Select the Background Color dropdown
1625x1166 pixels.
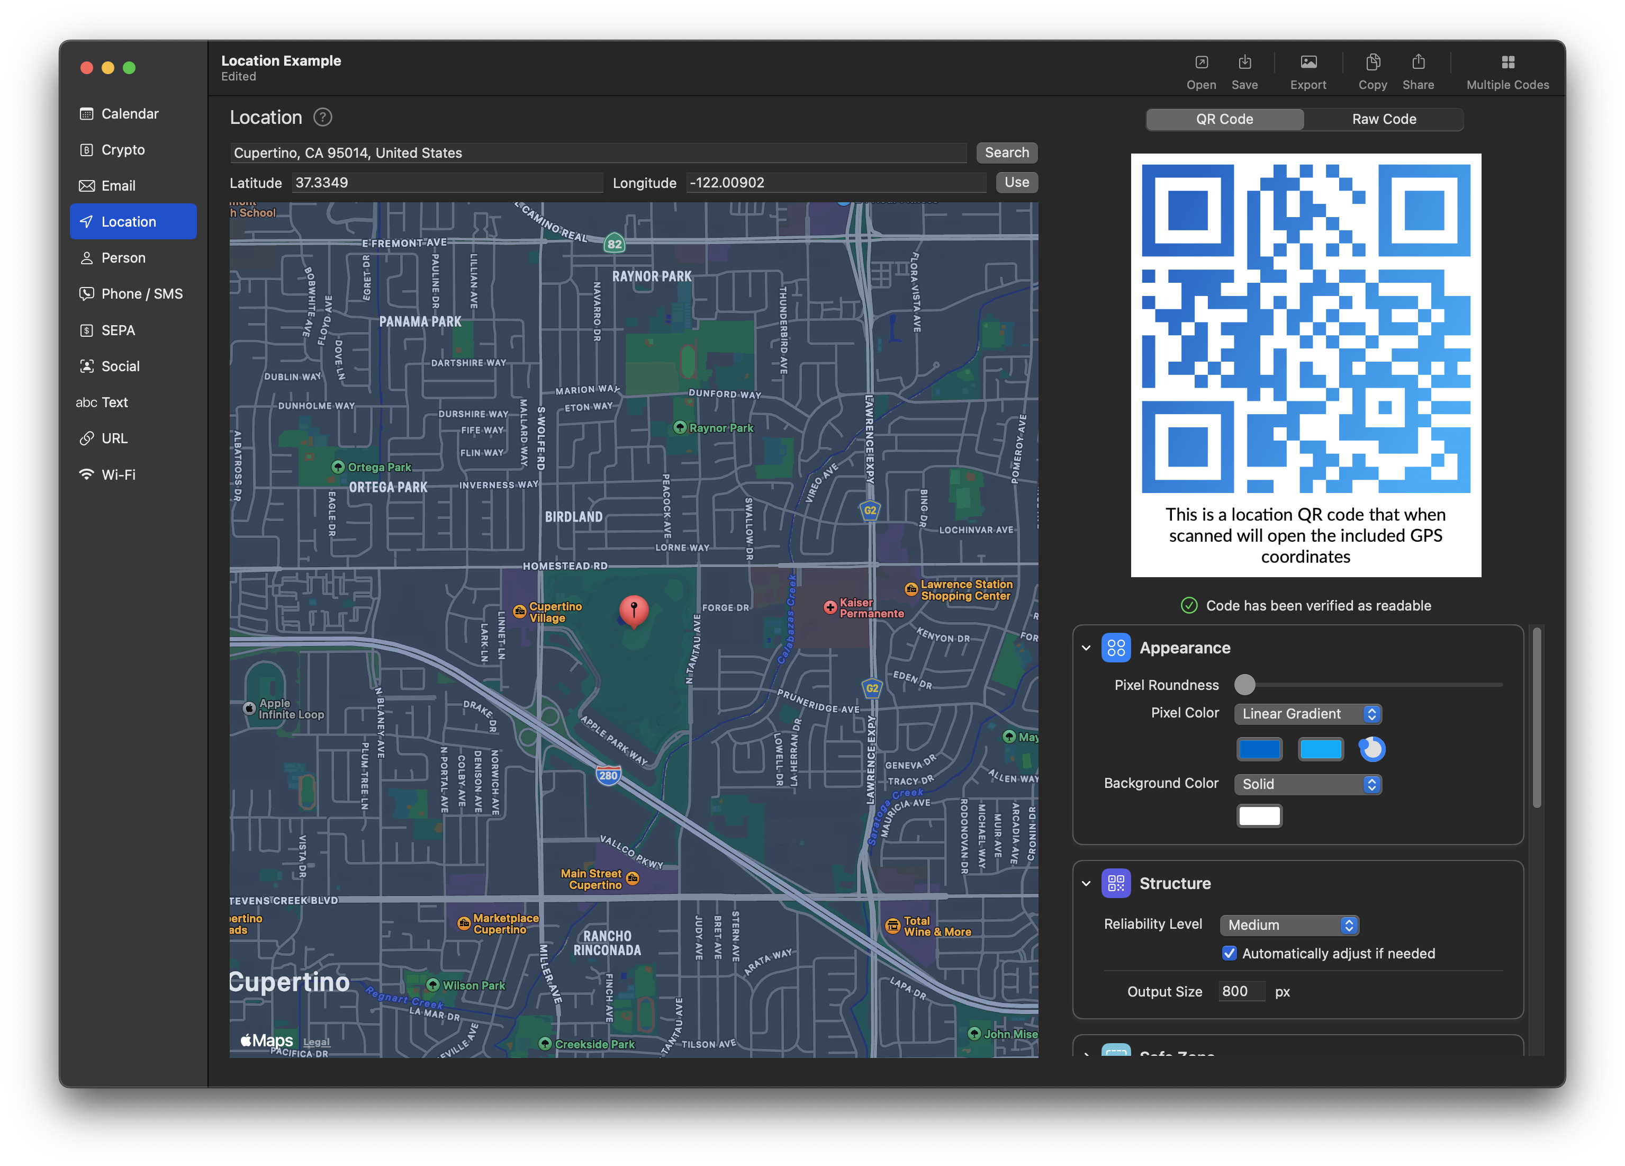[x=1306, y=784]
